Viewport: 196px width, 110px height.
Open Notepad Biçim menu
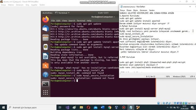(x=135, y=10)
